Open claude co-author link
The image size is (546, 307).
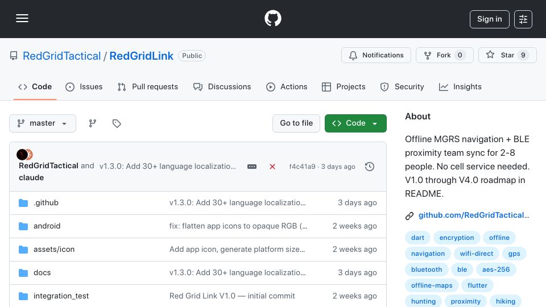click(31, 177)
